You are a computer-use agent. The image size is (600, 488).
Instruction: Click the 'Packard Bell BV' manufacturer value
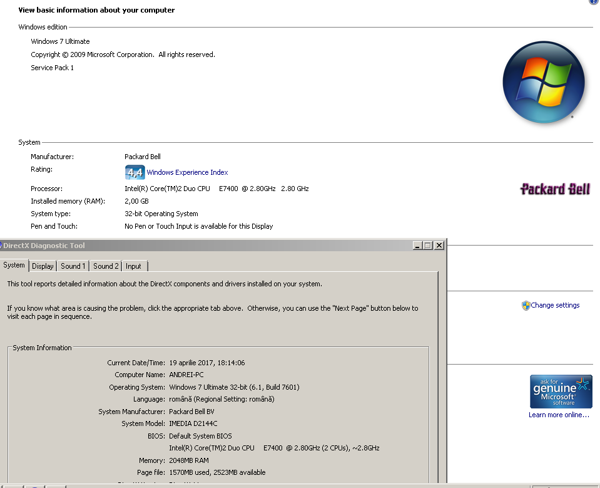coord(191,412)
